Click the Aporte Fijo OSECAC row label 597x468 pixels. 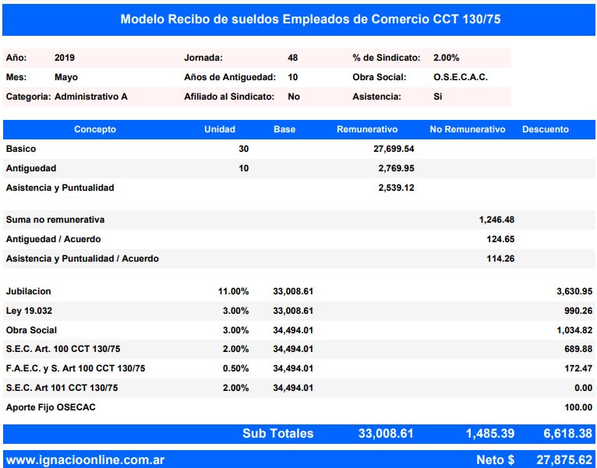coord(51,407)
